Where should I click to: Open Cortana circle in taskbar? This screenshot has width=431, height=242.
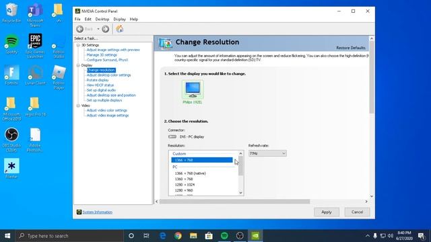pyautogui.click(x=131, y=236)
